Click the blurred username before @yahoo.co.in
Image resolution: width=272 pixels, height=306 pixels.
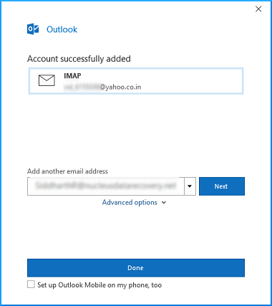tap(82, 87)
